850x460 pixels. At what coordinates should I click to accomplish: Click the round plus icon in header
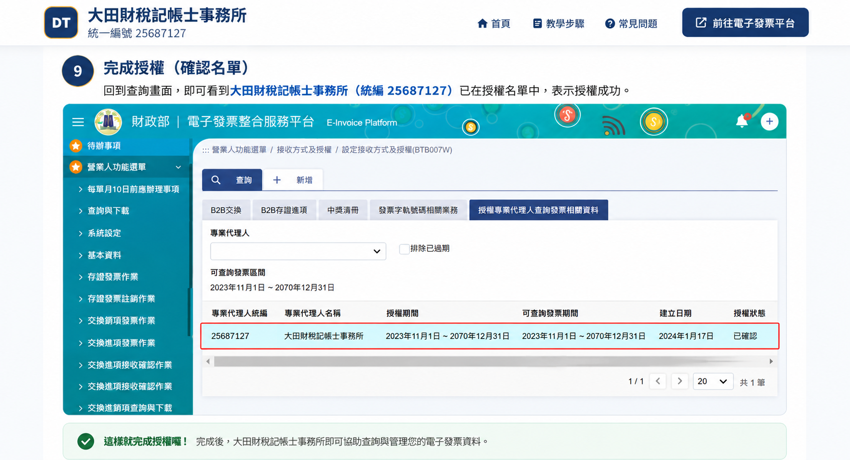pos(769,122)
